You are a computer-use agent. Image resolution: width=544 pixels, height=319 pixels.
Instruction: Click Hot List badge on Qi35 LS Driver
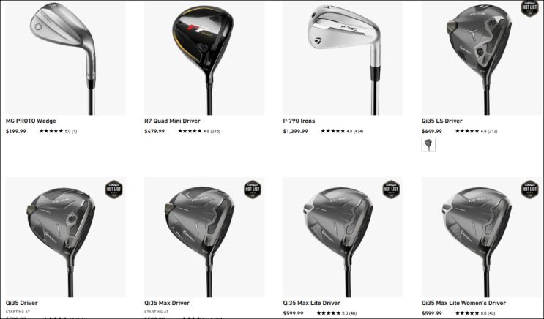pos(530,7)
